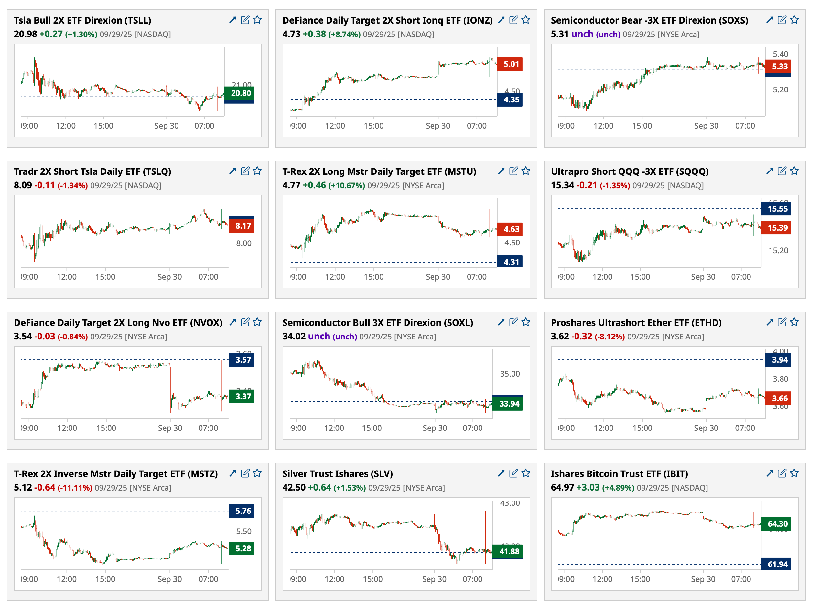Open Ishares Bitcoin Trust ETF (IBIT) link
Image resolution: width=820 pixels, height=611 pixels.
pyautogui.click(x=619, y=474)
